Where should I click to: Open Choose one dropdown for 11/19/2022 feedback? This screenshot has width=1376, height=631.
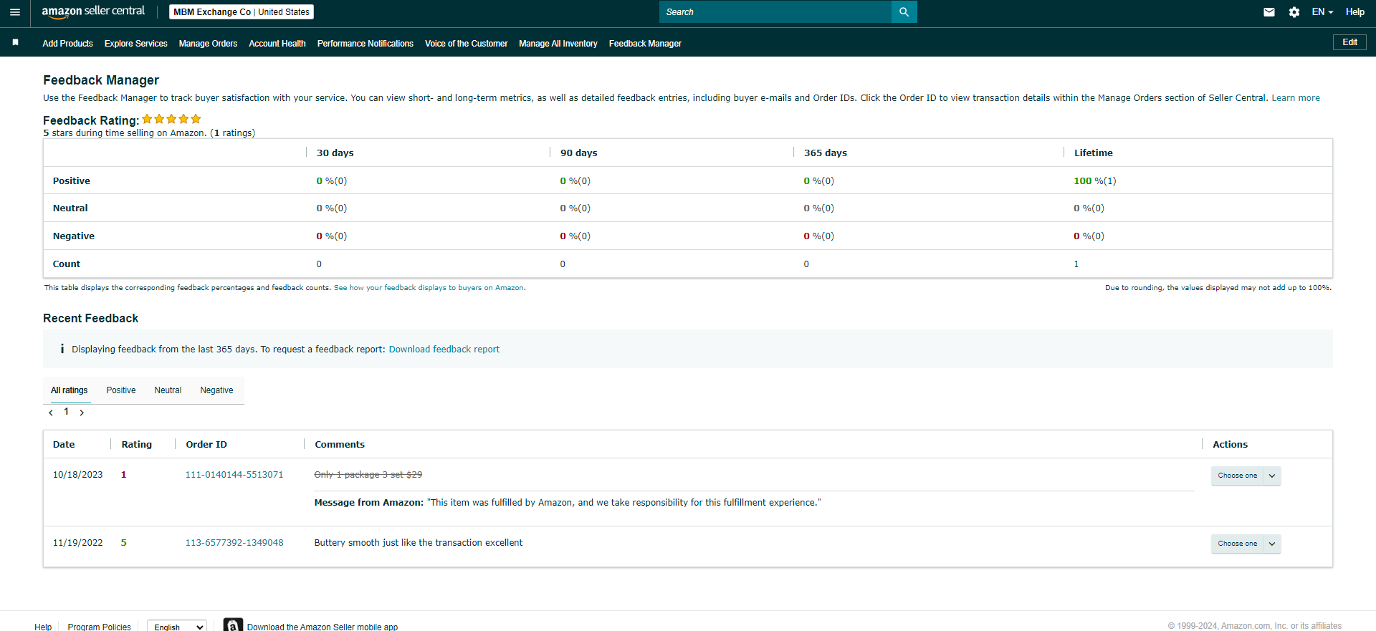1246,544
